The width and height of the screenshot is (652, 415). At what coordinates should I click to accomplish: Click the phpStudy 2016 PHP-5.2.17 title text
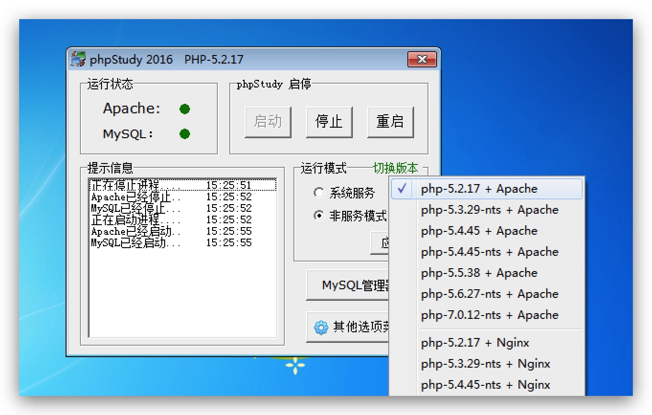[167, 60]
